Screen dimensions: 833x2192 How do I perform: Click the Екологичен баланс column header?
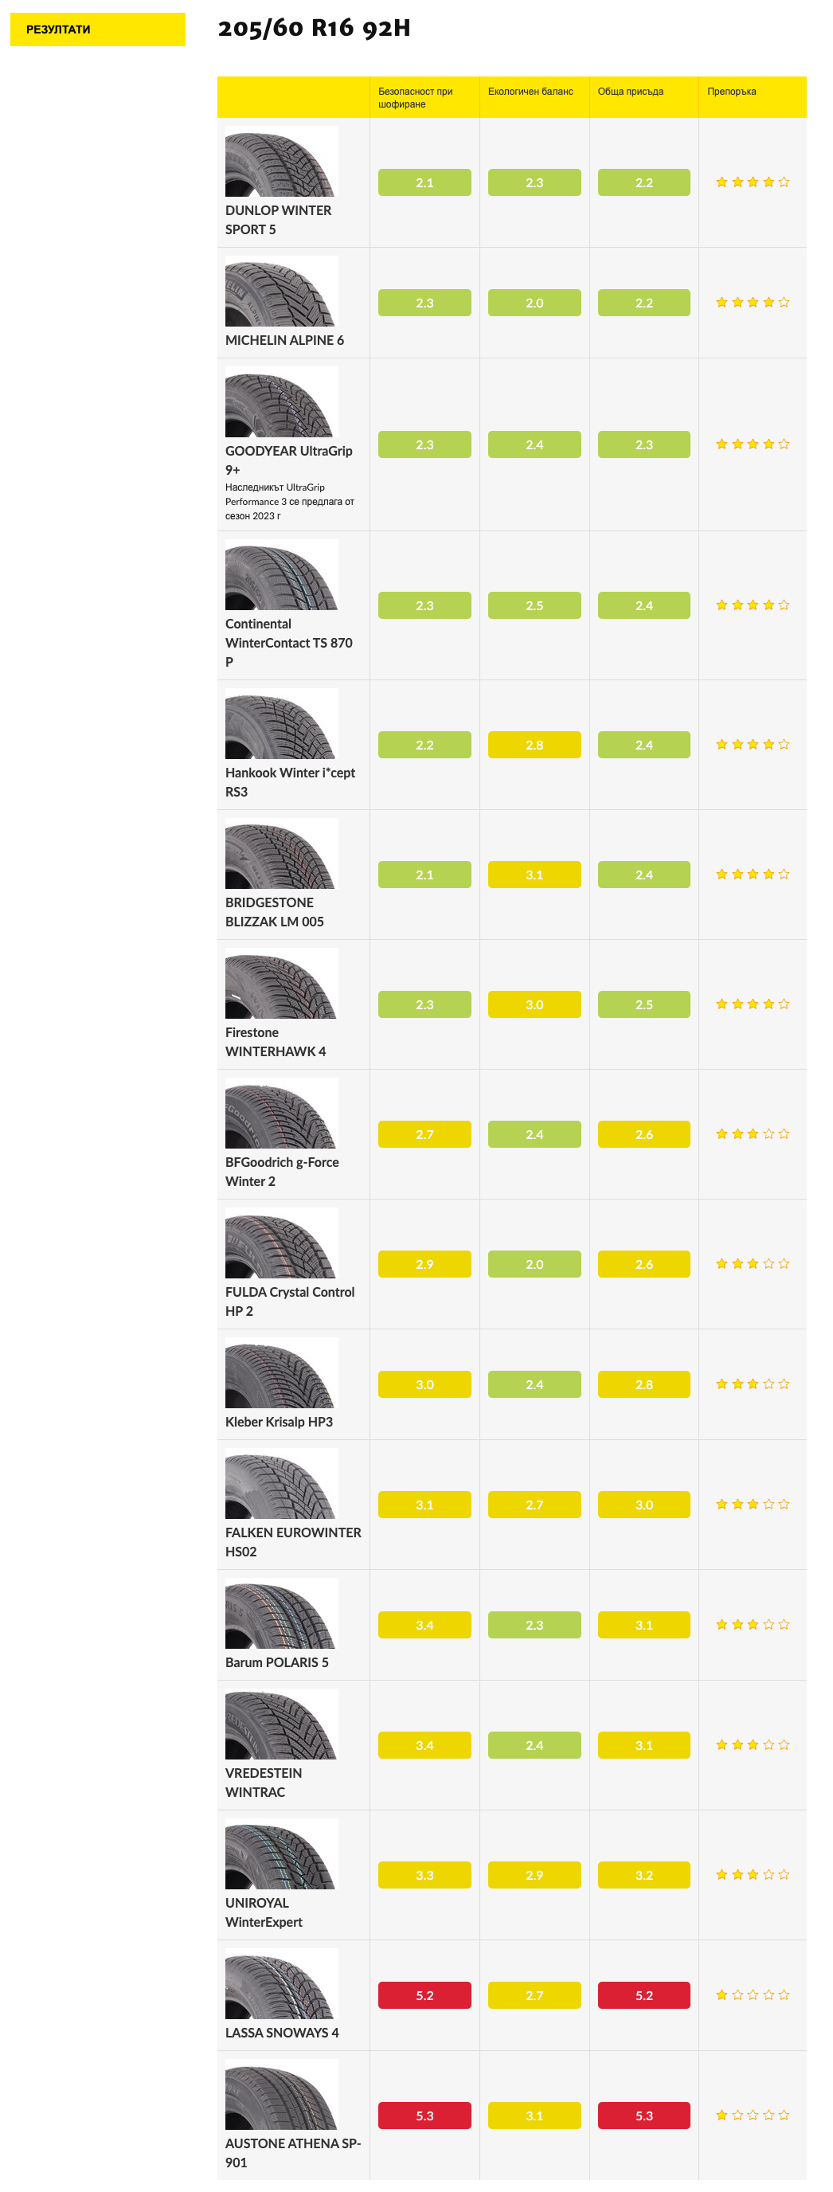pos(530,91)
